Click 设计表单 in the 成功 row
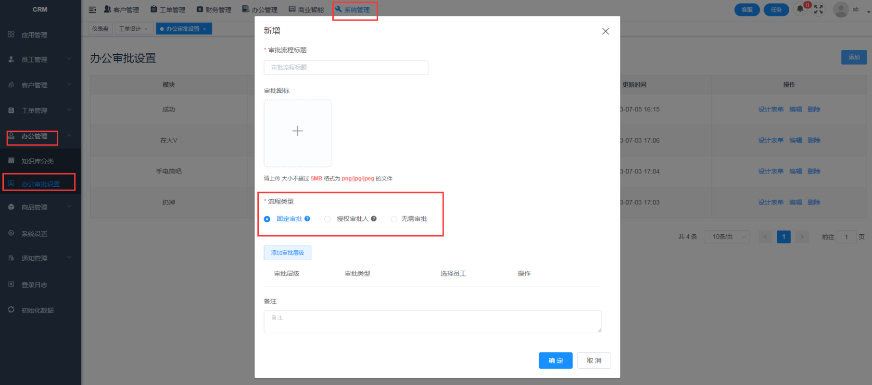Screen dimensions: 872x385 (771, 109)
